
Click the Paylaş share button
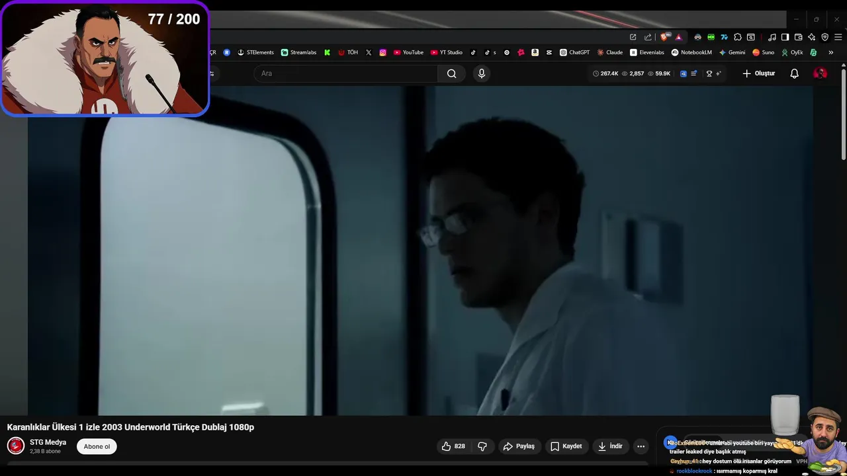click(x=519, y=446)
